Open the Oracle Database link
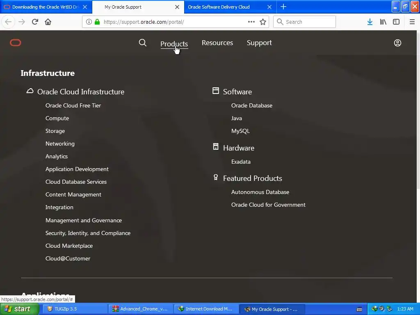 252,105
